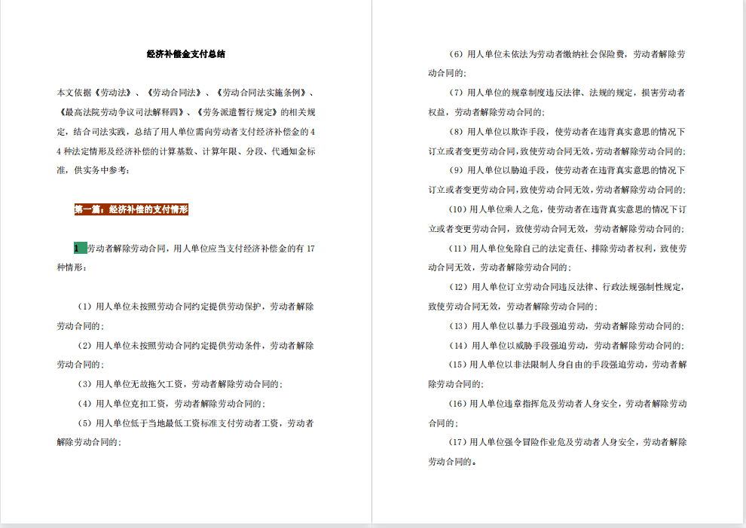Click item (9) about 胁迫手段
This screenshot has width=746, height=528.
click(x=567, y=170)
